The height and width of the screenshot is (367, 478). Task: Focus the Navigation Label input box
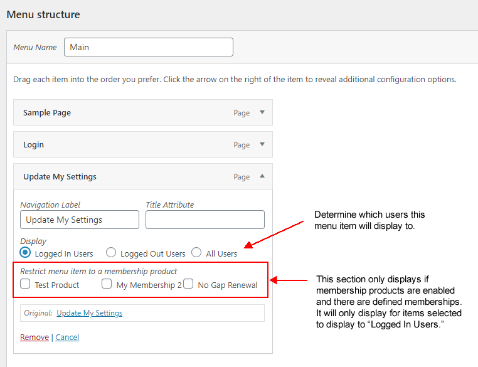[79, 220]
